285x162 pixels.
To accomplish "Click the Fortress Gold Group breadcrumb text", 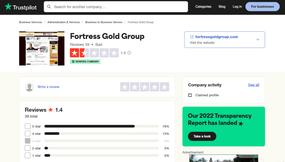I will tap(141, 22).
